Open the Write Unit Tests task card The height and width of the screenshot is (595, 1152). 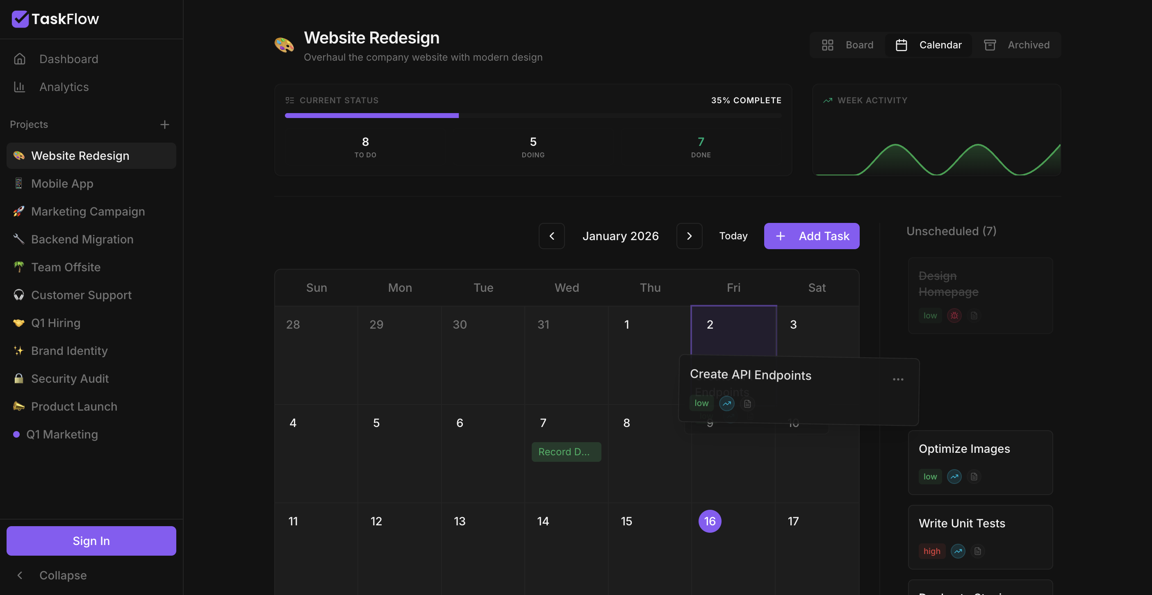980,537
